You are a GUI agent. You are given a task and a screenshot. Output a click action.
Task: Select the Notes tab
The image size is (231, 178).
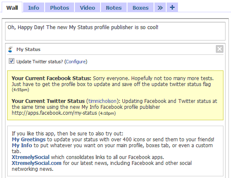pos(114,8)
